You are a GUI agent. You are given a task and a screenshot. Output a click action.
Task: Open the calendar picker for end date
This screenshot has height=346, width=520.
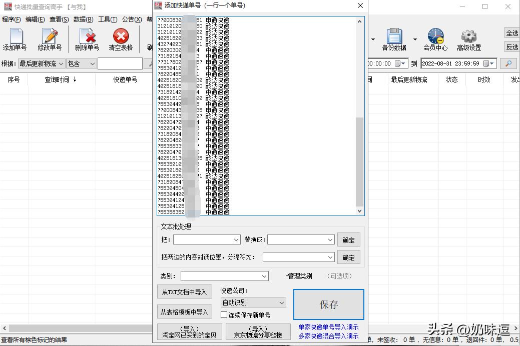point(490,63)
